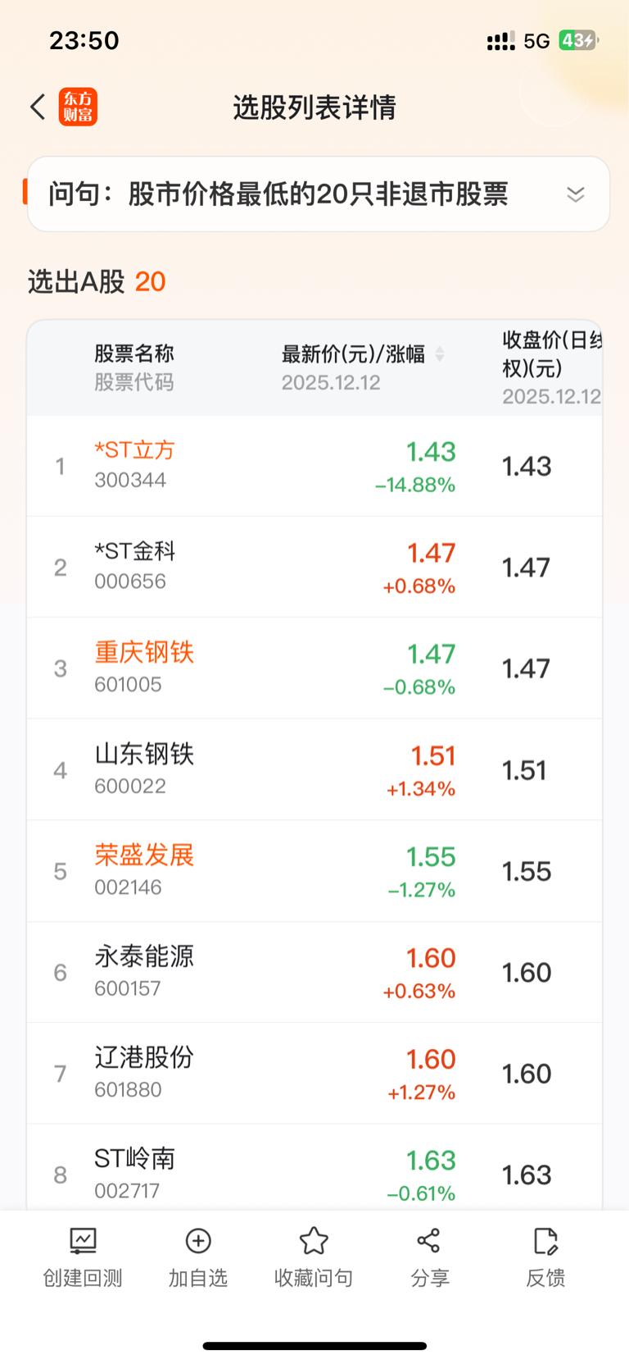Tap the 创建回测 chart icon
The width and height of the screenshot is (629, 1364).
[x=83, y=1241]
